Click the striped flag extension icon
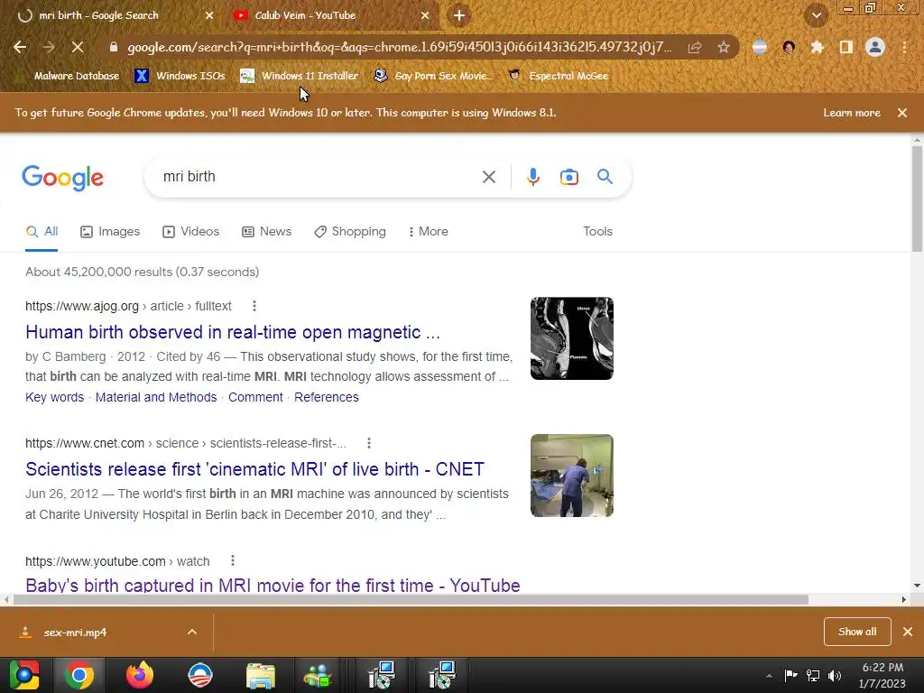This screenshot has height=693, width=924. tap(760, 47)
